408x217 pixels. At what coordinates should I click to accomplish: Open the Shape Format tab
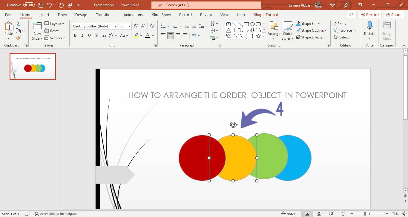tap(266, 15)
